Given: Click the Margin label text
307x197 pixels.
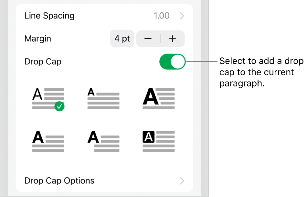Looking at the screenshot, I should pyautogui.click(x=38, y=39).
